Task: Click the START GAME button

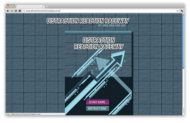Action: point(98,102)
